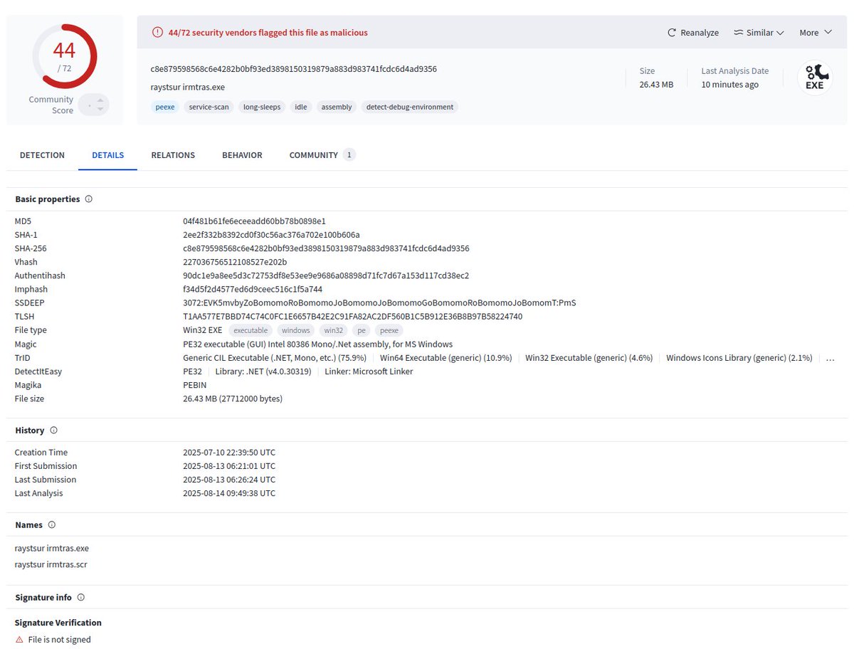Select the MD5 hash value
Screen dimensions: 854x649
(254, 221)
